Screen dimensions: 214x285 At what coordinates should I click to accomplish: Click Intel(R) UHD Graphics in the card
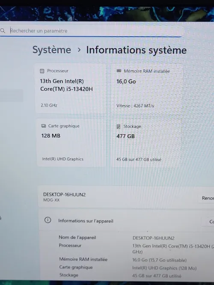click(x=63, y=159)
